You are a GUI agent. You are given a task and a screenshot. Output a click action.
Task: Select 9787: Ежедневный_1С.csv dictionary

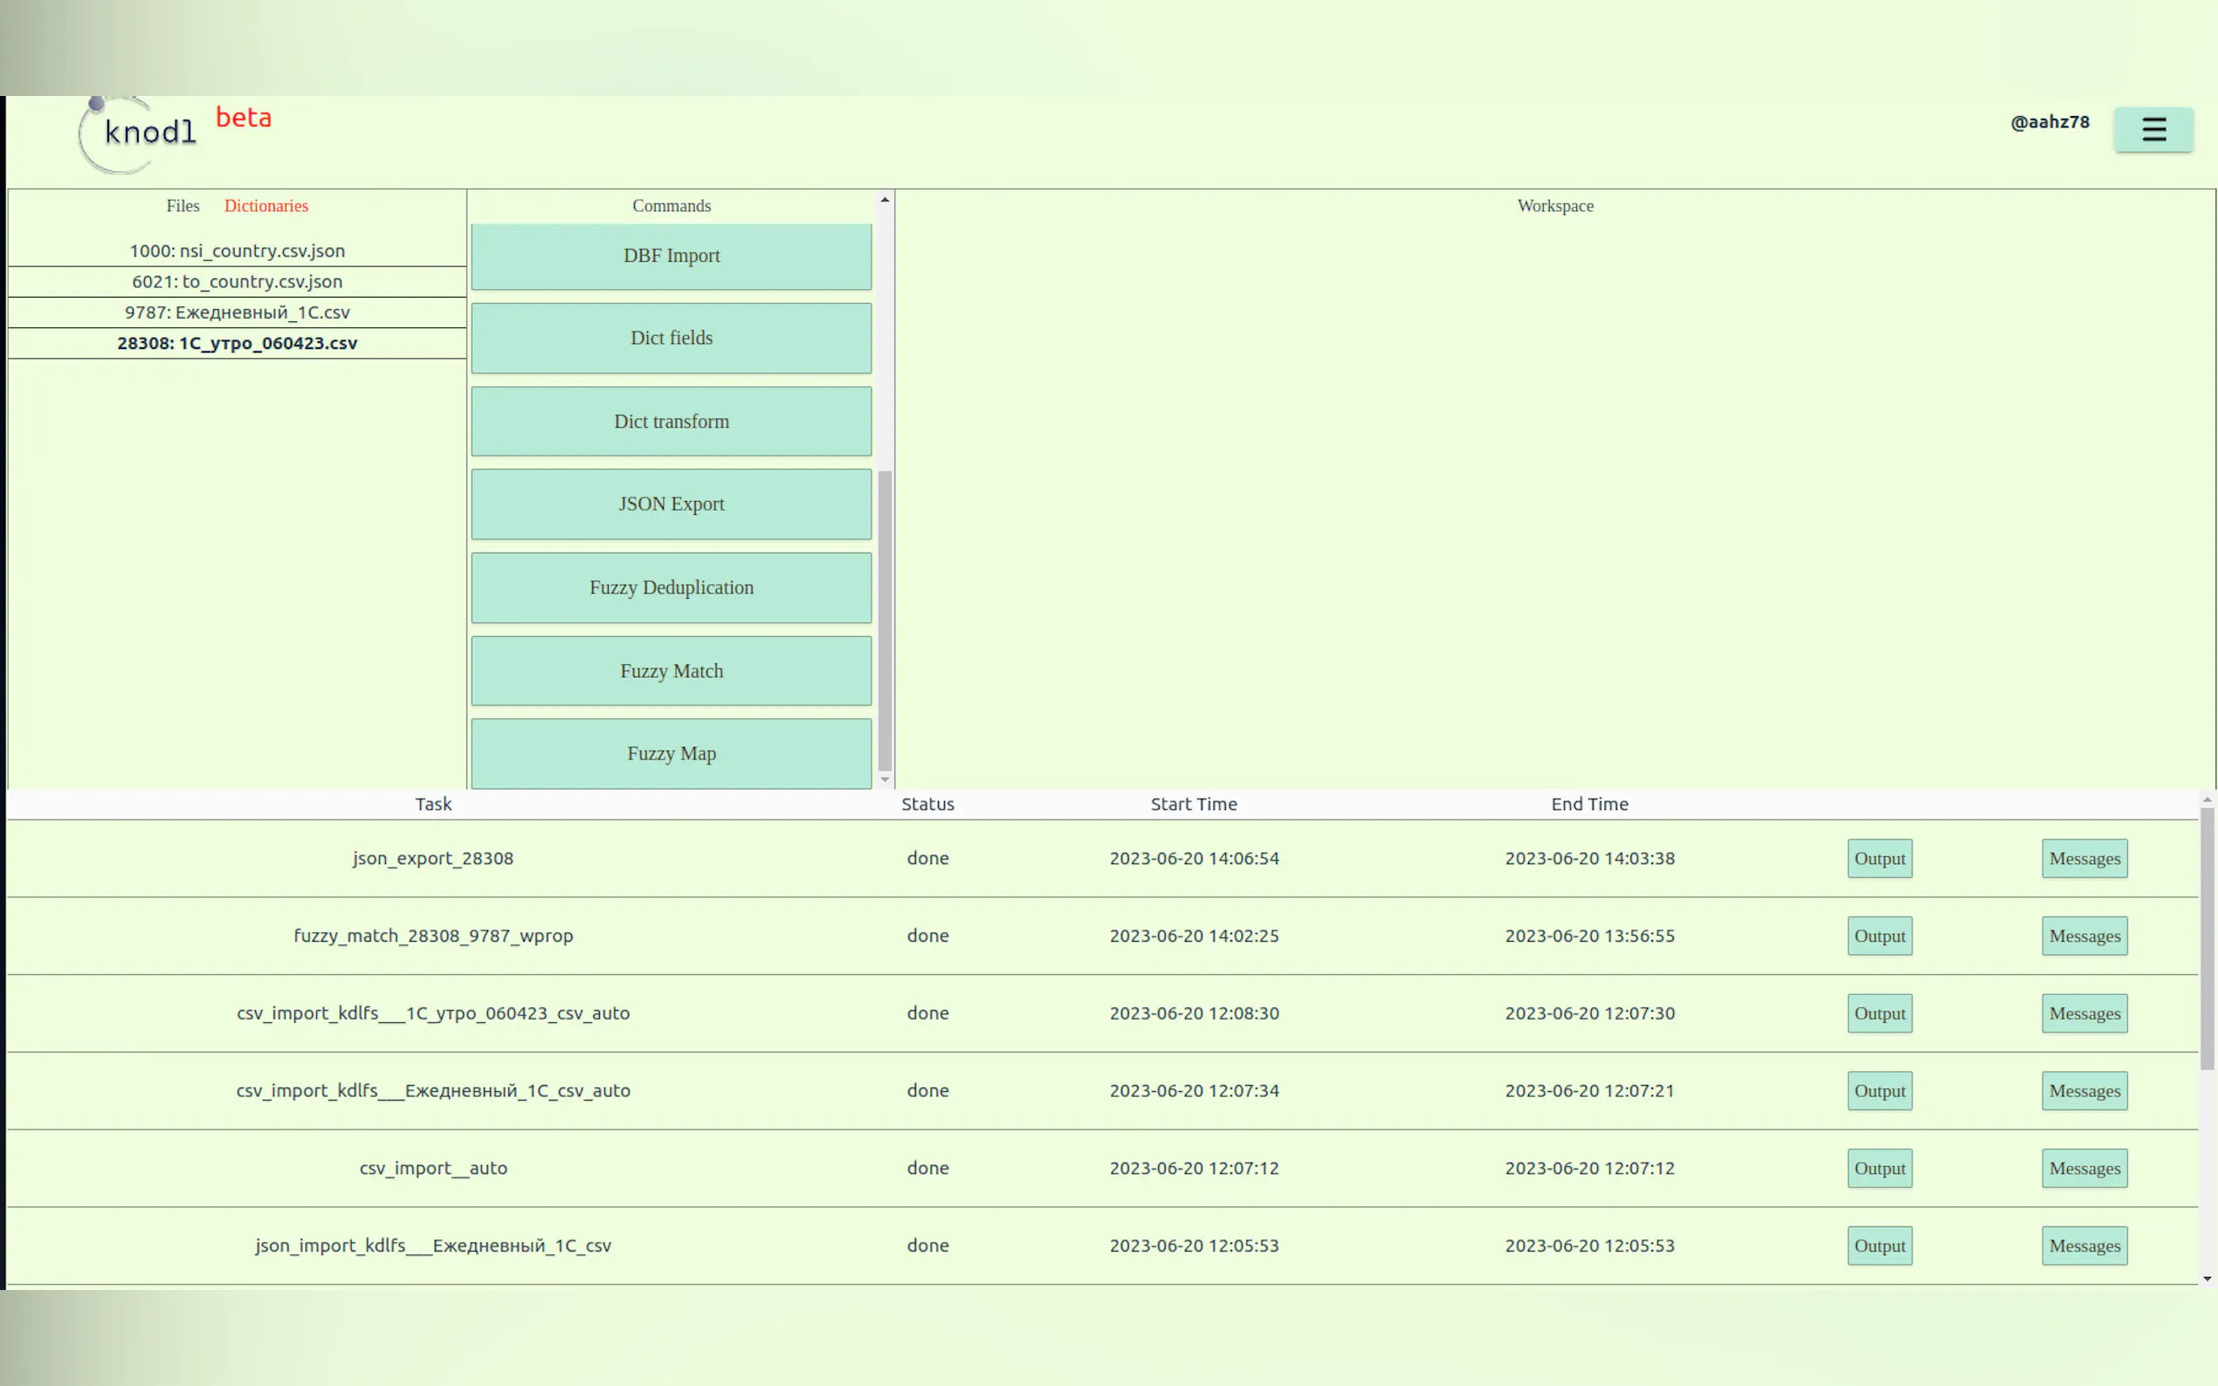(x=237, y=312)
